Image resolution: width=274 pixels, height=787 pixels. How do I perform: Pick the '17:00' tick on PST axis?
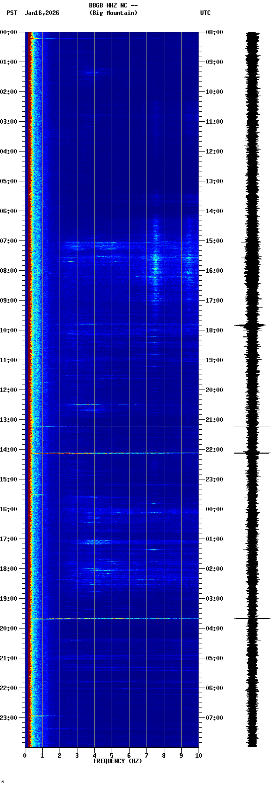coord(8,539)
